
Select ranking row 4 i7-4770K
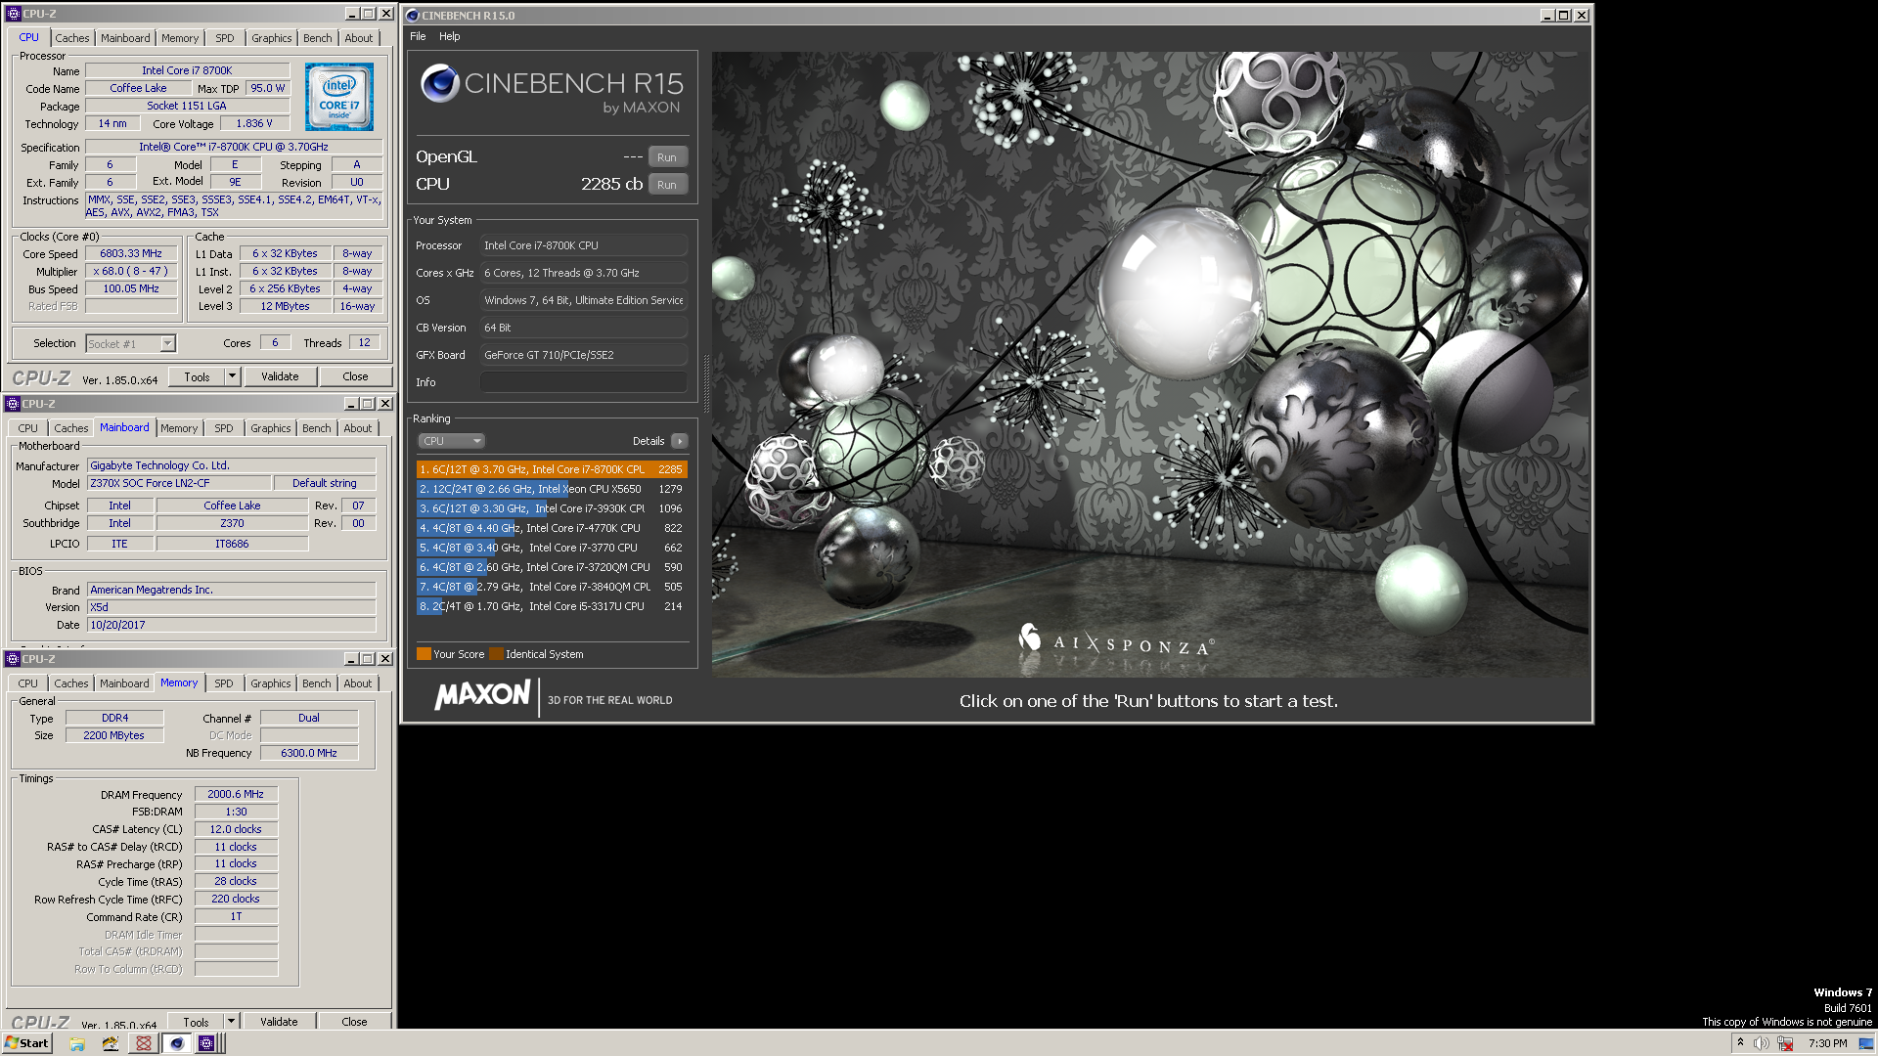pyautogui.click(x=552, y=528)
